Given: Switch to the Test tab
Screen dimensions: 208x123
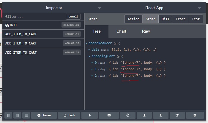Looking at the screenshot, I should 196,19.
